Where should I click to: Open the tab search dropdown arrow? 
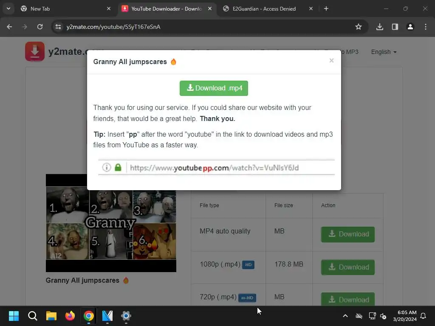[8, 8]
